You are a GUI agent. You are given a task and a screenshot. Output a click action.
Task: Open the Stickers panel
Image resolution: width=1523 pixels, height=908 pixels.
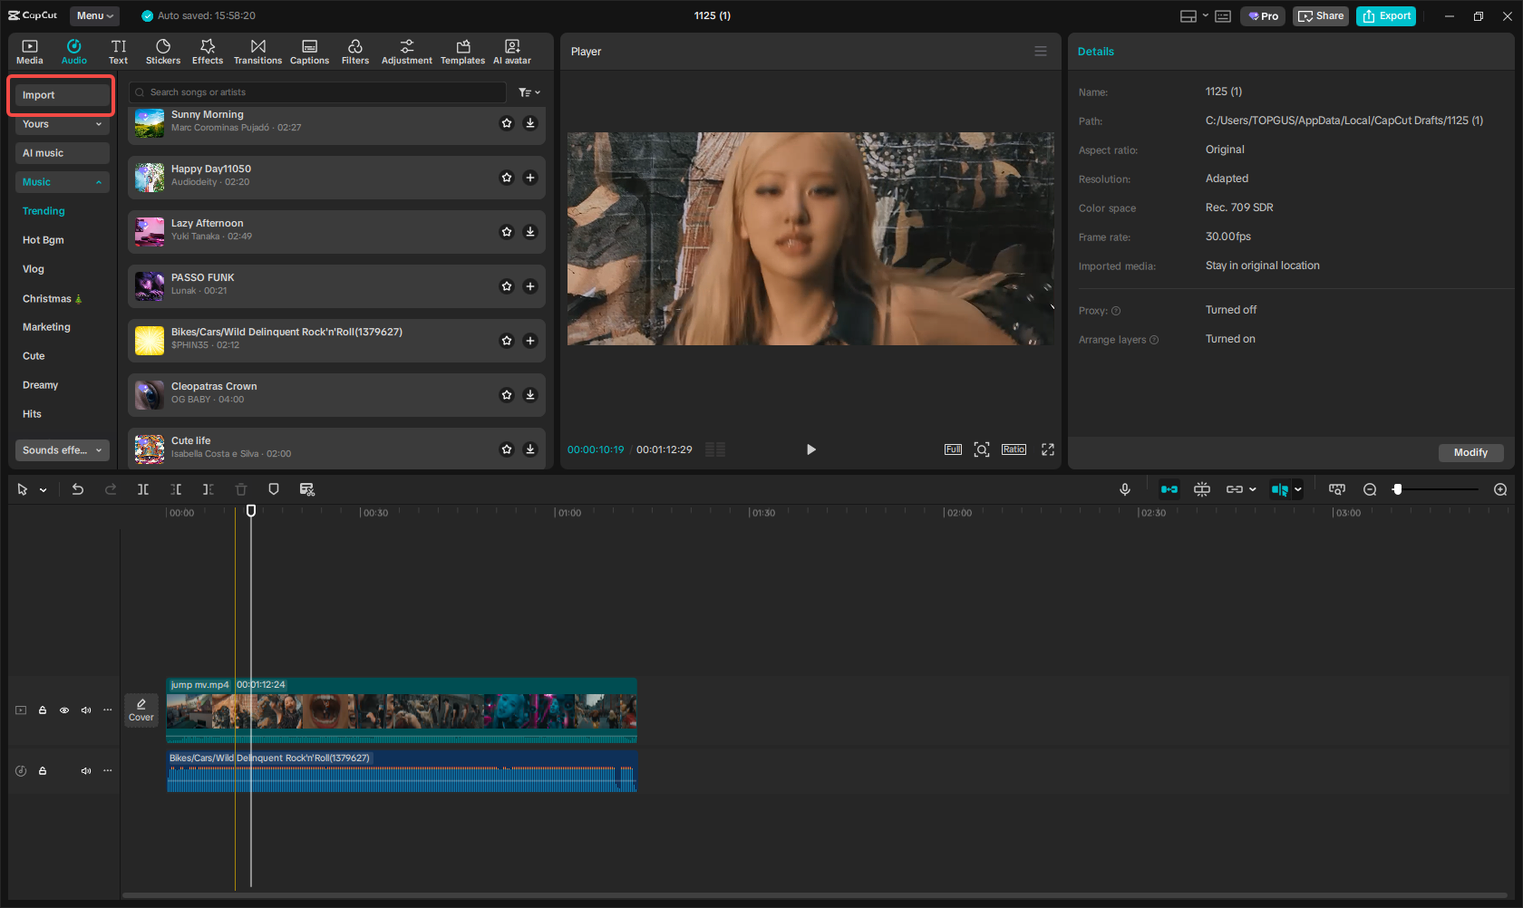tap(163, 50)
